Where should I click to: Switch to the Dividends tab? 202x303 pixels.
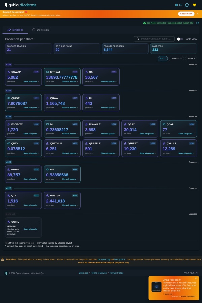point(15,30)
